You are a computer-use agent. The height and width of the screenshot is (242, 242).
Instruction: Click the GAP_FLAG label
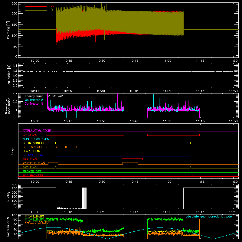coord(30,135)
